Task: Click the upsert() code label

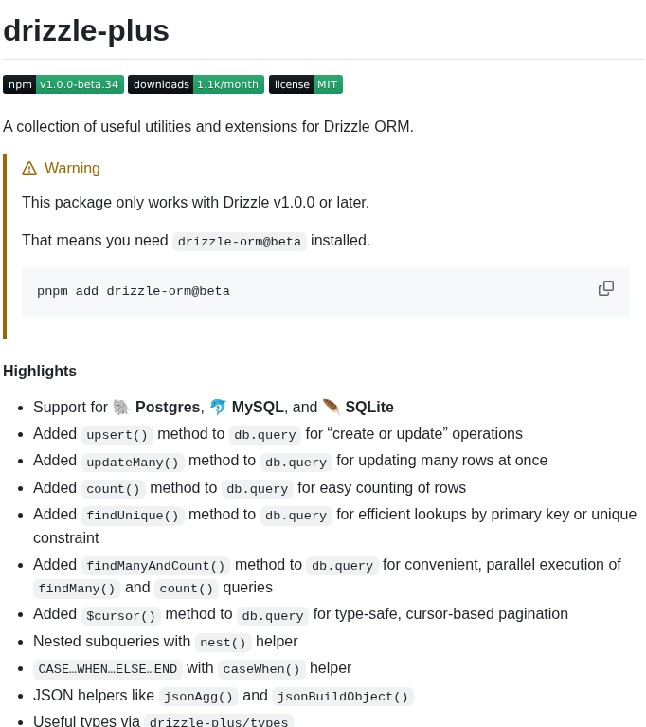Action: point(117,435)
